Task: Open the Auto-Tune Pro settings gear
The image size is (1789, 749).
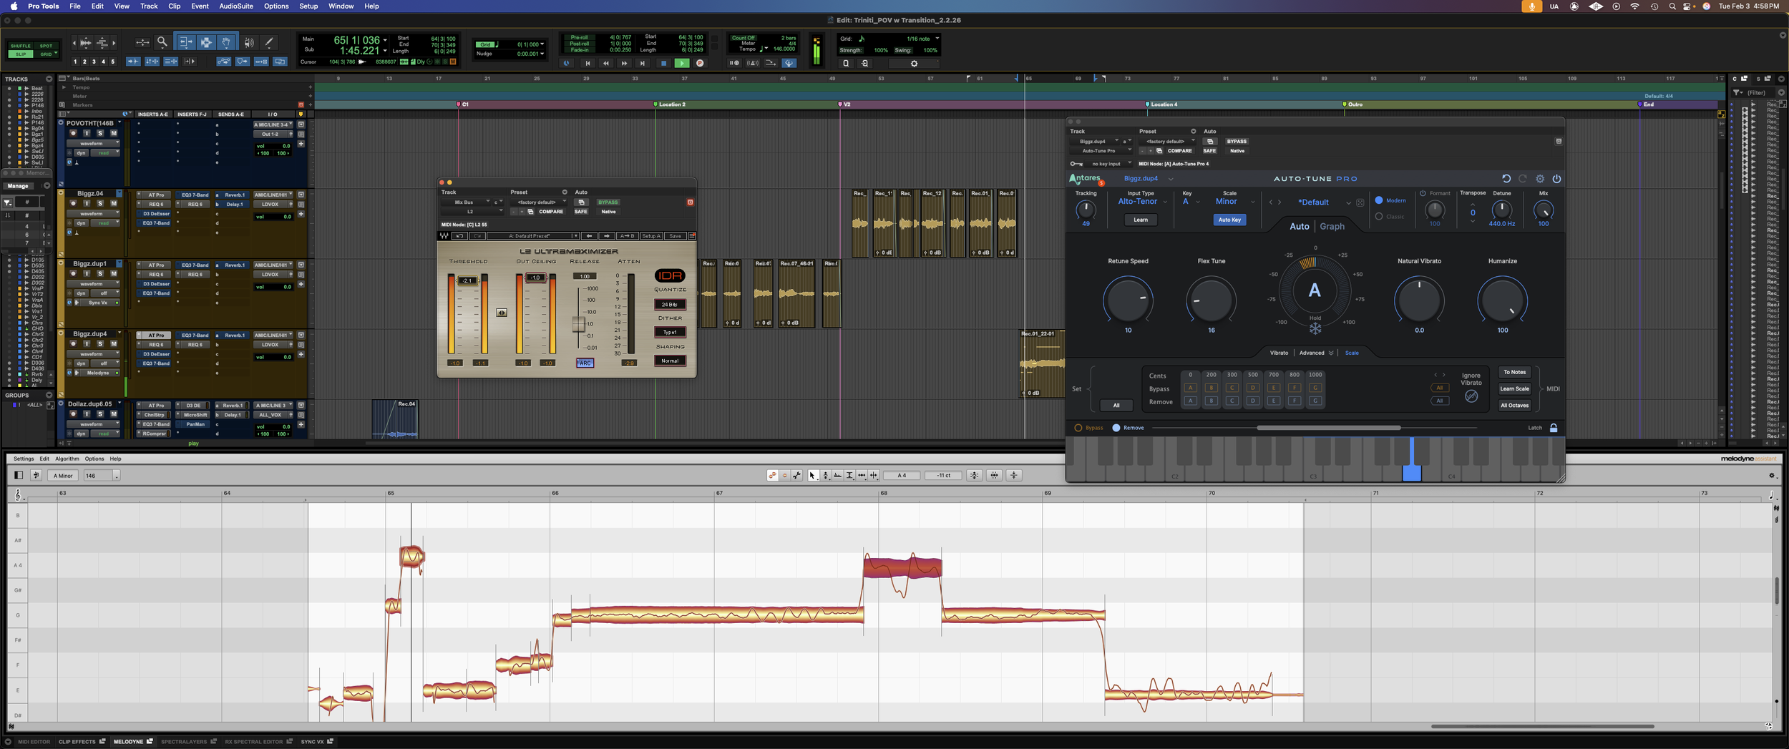Action: [x=1540, y=179]
